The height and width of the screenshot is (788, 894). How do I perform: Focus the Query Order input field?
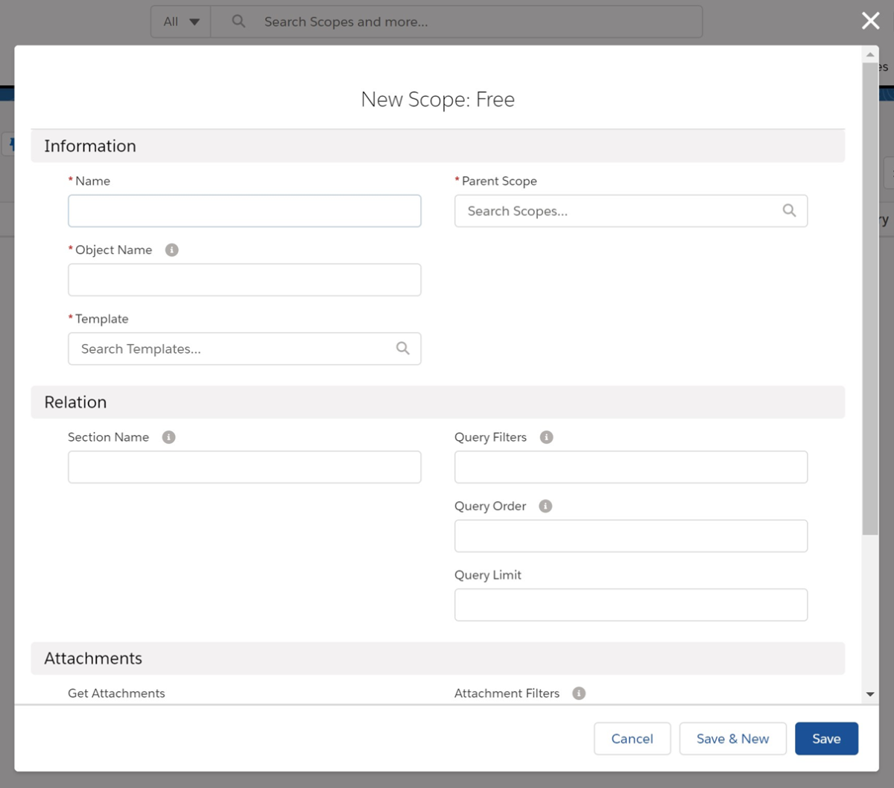click(x=631, y=536)
